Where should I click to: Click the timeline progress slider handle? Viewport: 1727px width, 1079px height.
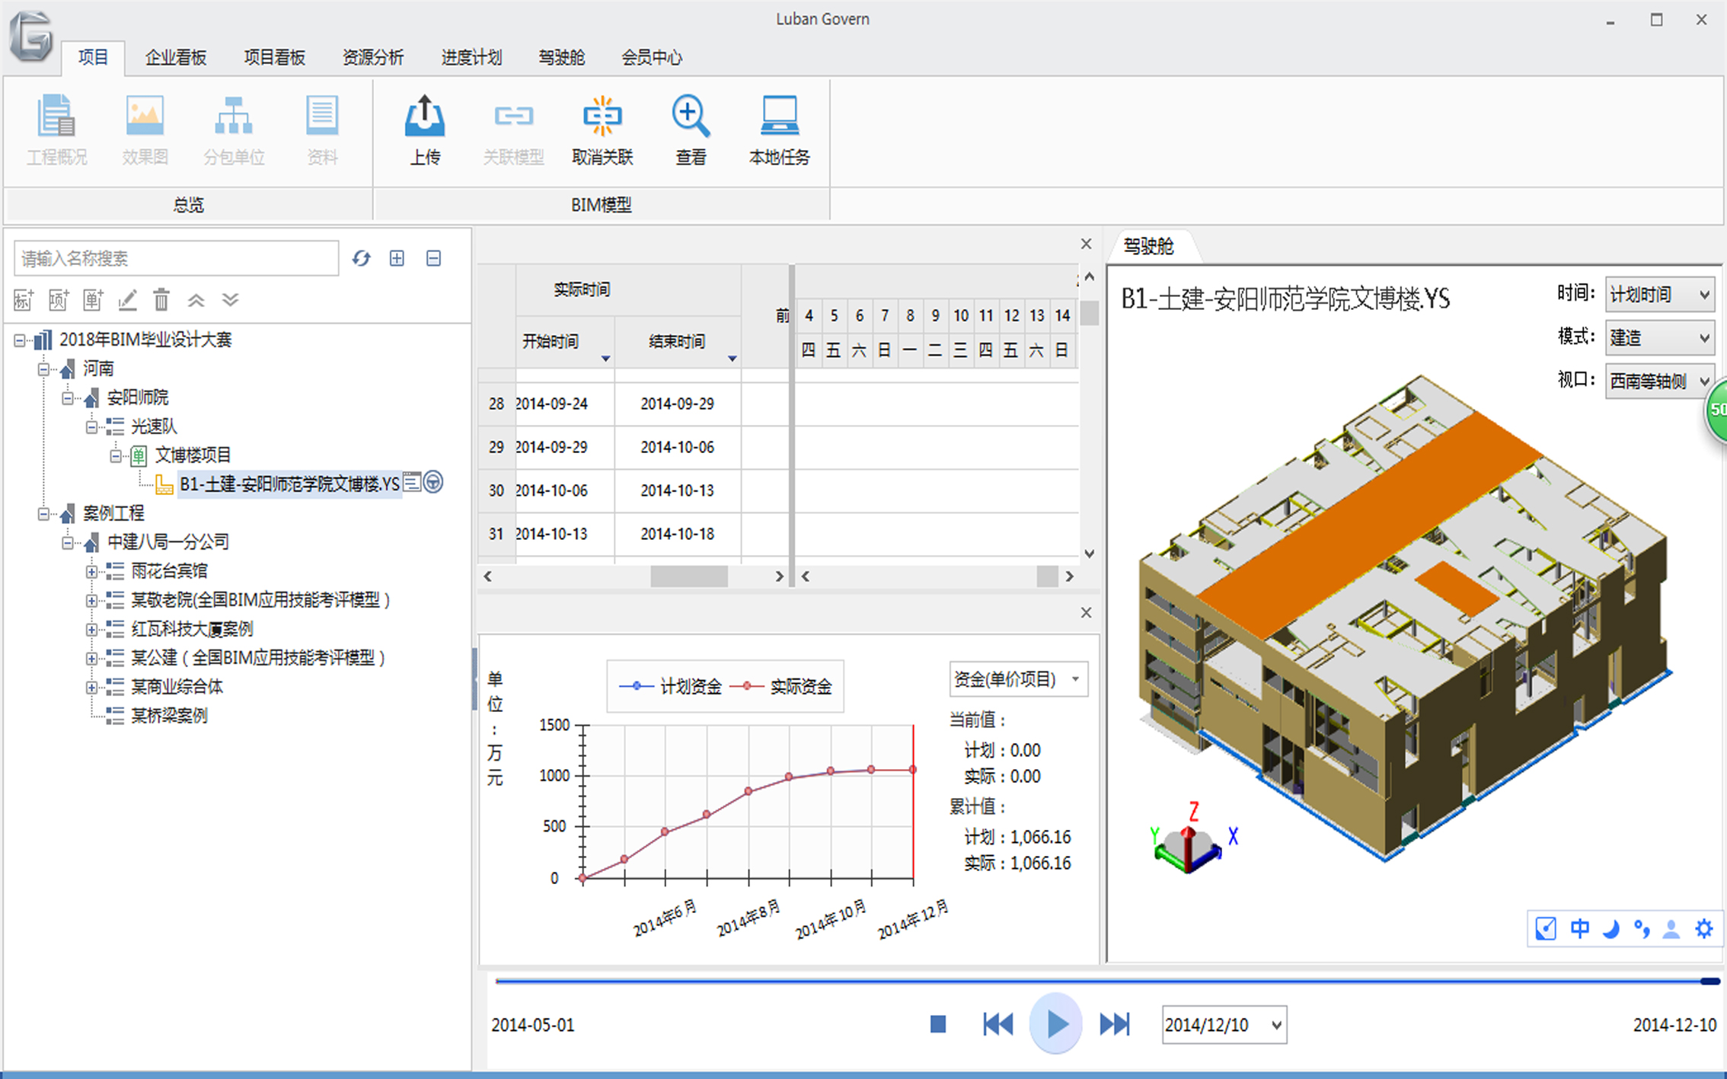pyautogui.click(x=1710, y=981)
